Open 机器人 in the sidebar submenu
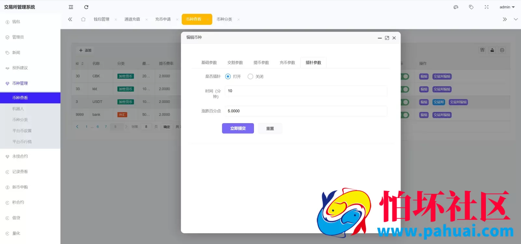 click(x=30, y=109)
